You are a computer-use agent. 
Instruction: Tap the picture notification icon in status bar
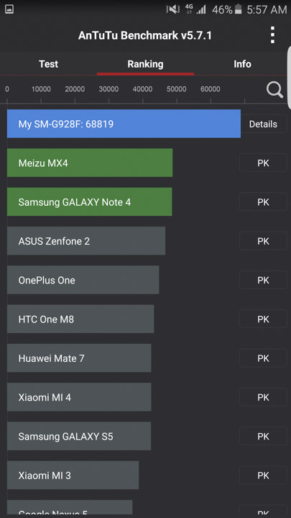9,9
